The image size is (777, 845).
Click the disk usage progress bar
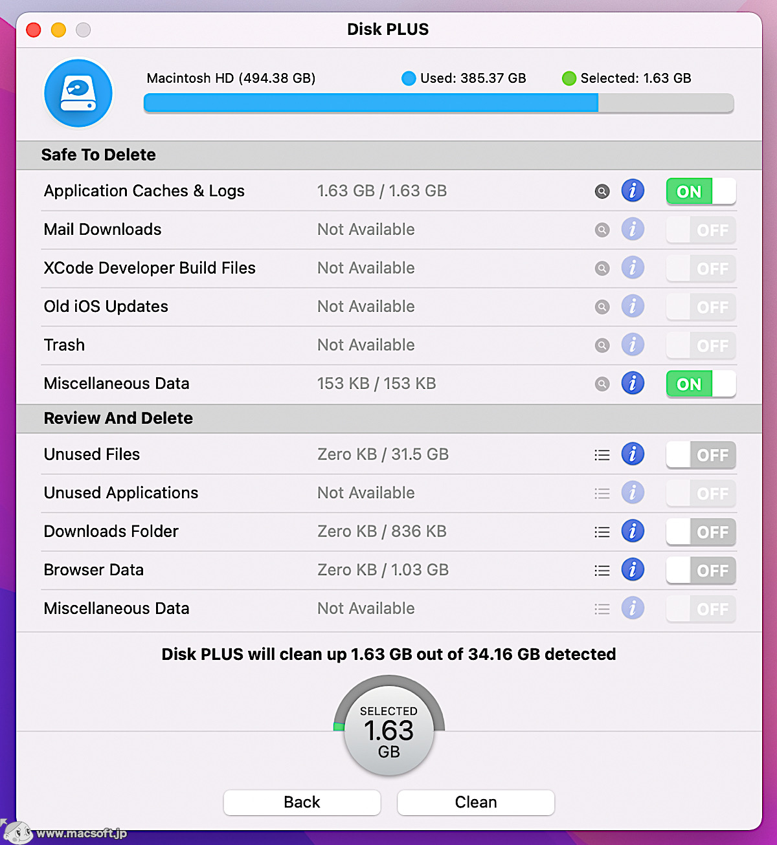(438, 103)
